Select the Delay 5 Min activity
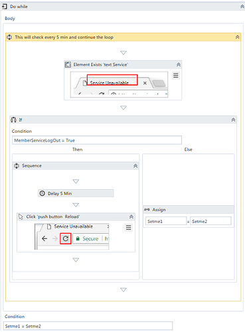 point(76,193)
